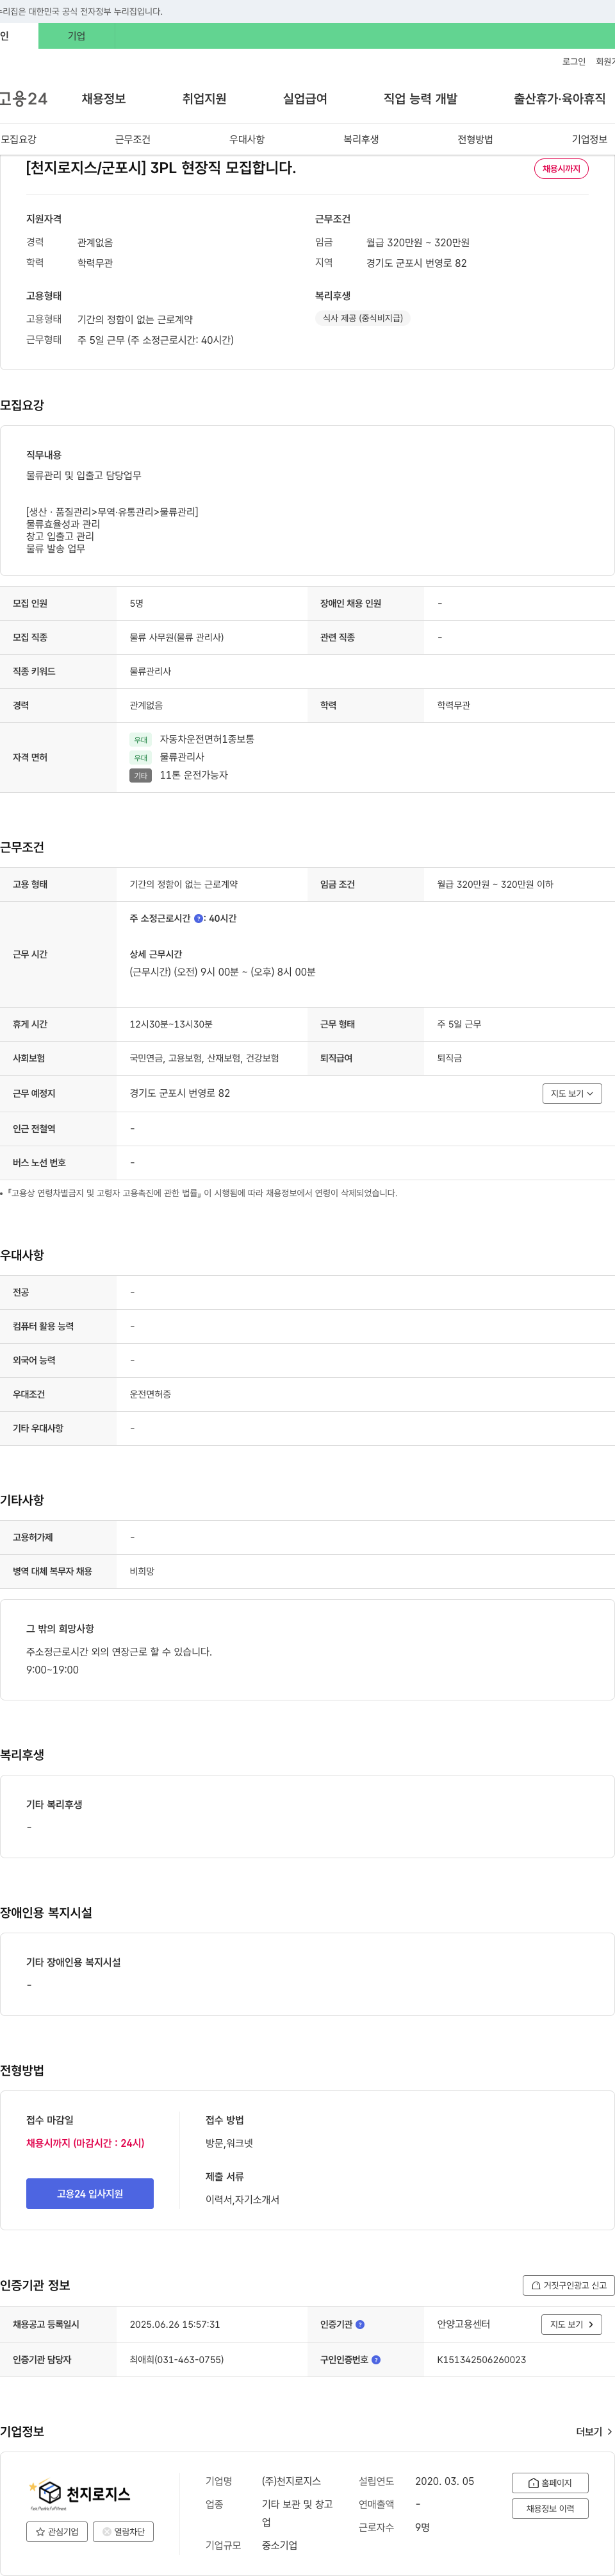Click the 열람차단 block button
Screen dimensions: 615x2576
123,2531
